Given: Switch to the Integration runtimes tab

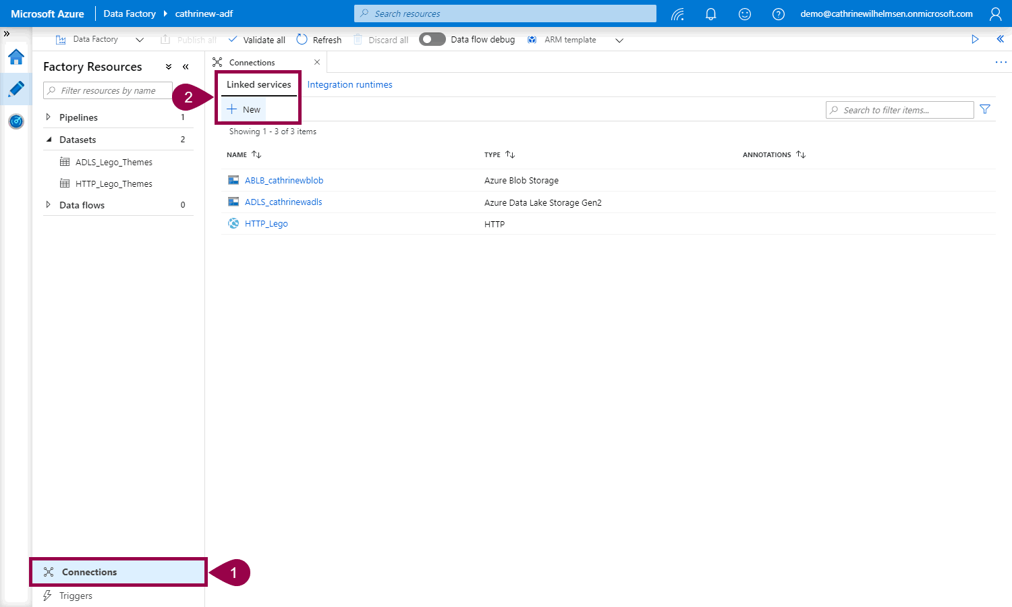Looking at the screenshot, I should [x=349, y=85].
